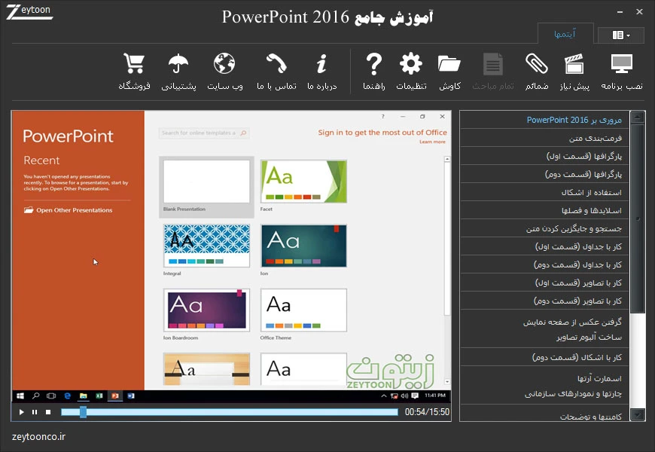The height and width of the screenshot is (452, 655).
Task: Open the Explore (کاوش) folder icon
Action: pyautogui.click(x=449, y=65)
